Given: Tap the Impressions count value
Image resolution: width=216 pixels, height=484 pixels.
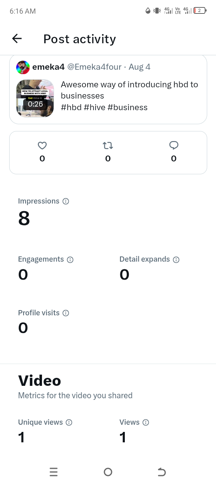Looking at the screenshot, I should [24, 219].
